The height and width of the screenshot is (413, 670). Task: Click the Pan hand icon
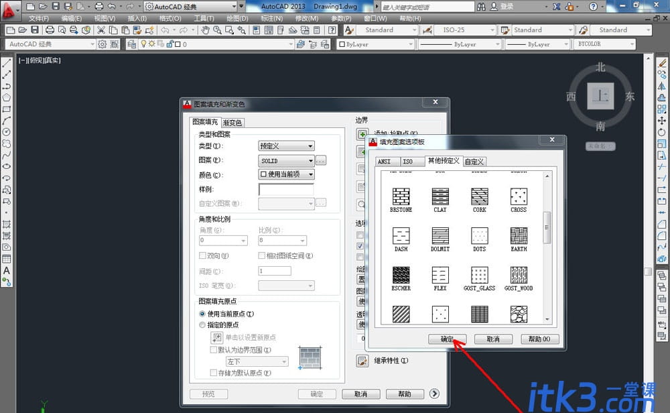(x=206, y=30)
